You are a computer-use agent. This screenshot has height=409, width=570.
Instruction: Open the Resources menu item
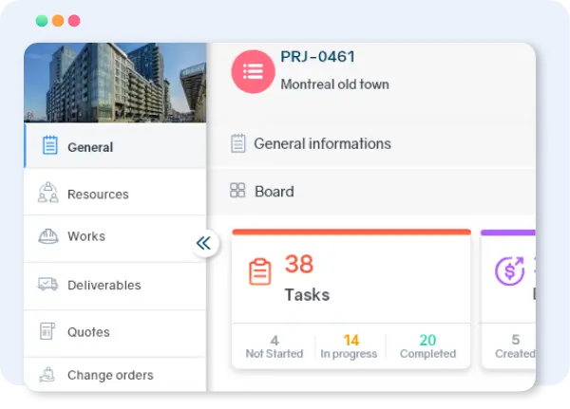coord(98,195)
